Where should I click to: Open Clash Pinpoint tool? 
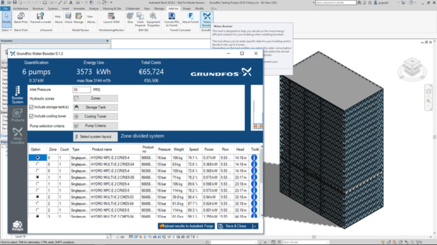[140, 19]
